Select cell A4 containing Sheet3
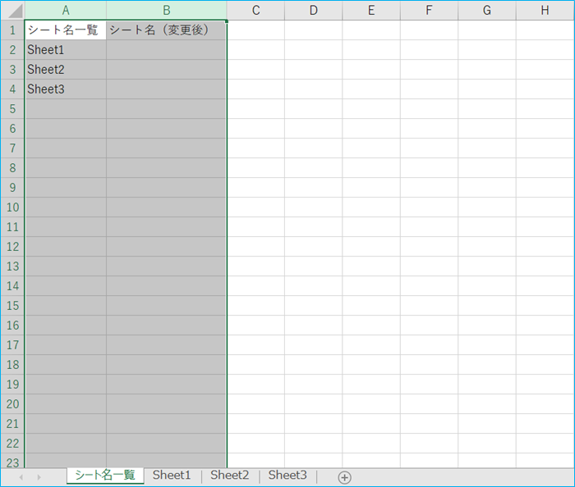Screen dimensions: 575x487 [66, 89]
